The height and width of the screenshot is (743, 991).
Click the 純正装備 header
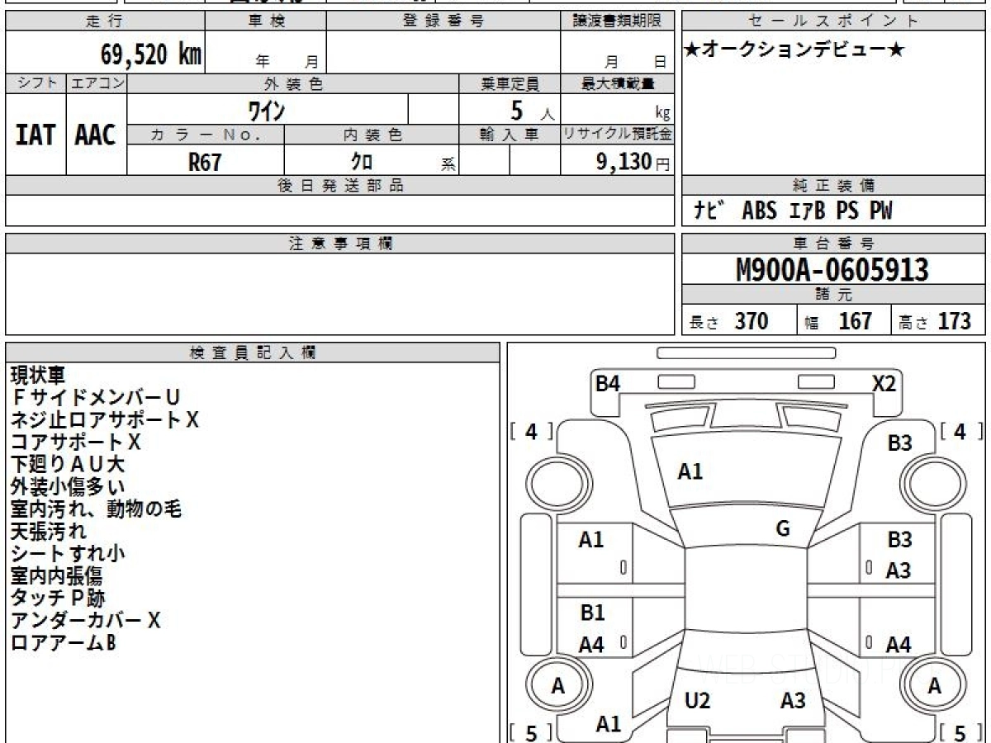point(834,186)
